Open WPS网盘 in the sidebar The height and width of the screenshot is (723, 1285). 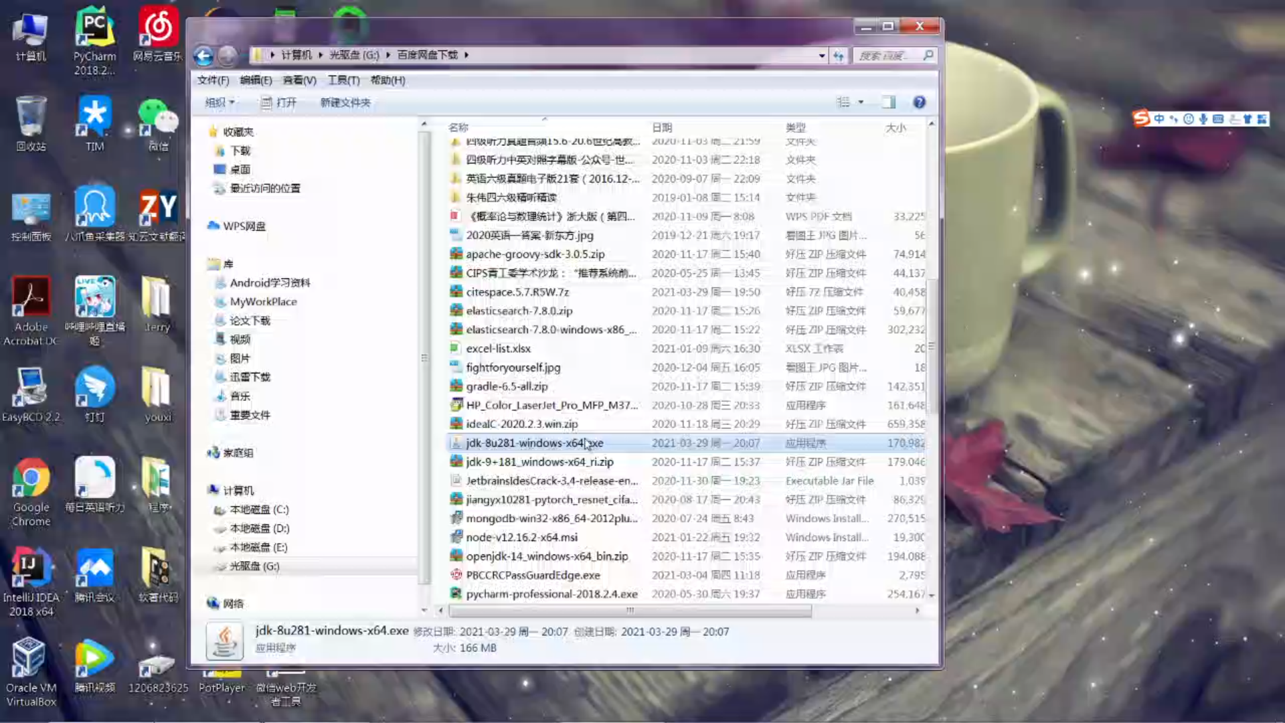(x=244, y=226)
